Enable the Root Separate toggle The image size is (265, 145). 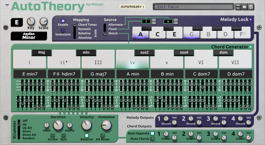153,133
